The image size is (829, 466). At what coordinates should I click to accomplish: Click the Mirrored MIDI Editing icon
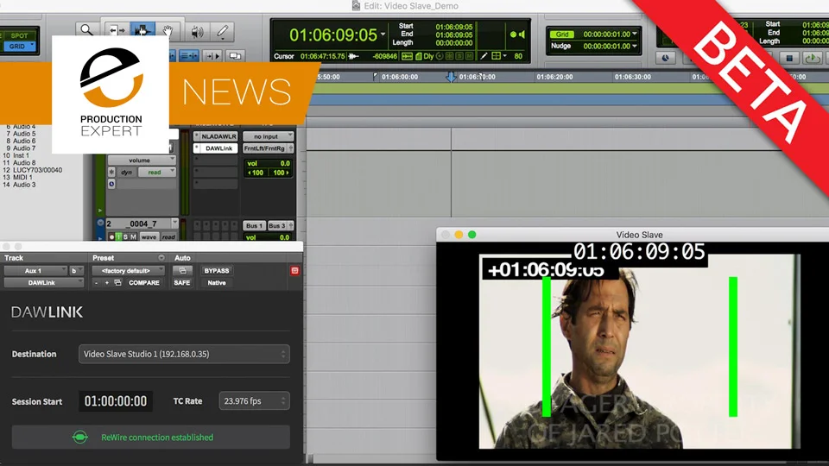click(235, 56)
